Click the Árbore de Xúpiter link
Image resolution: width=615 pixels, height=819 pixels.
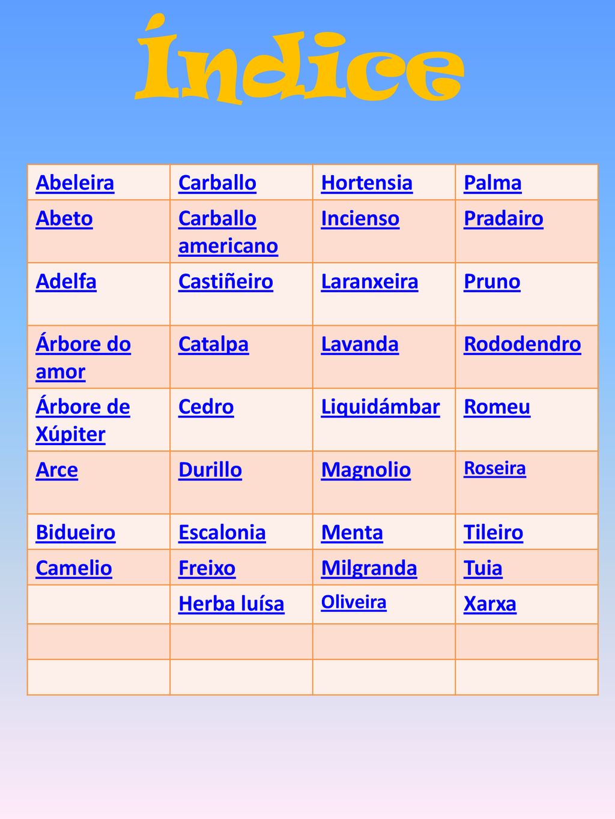click(83, 420)
